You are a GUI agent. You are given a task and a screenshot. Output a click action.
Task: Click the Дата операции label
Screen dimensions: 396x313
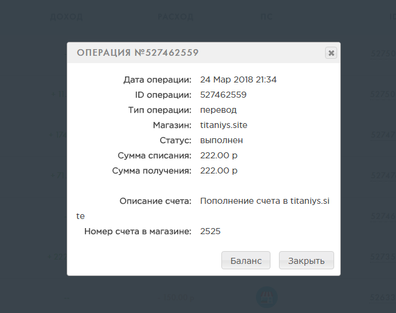click(157, 80)
